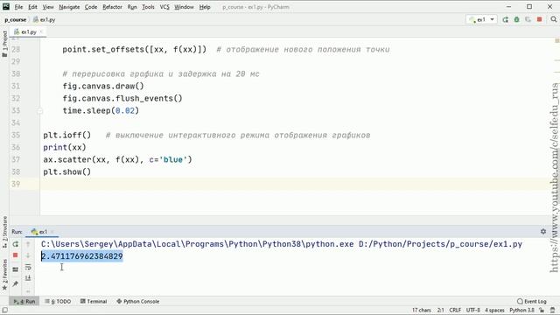This screenshot has width=560, height=315.
Task: Toggle tool window bars at bottom-left corner
Action: [x=4, y=311]
